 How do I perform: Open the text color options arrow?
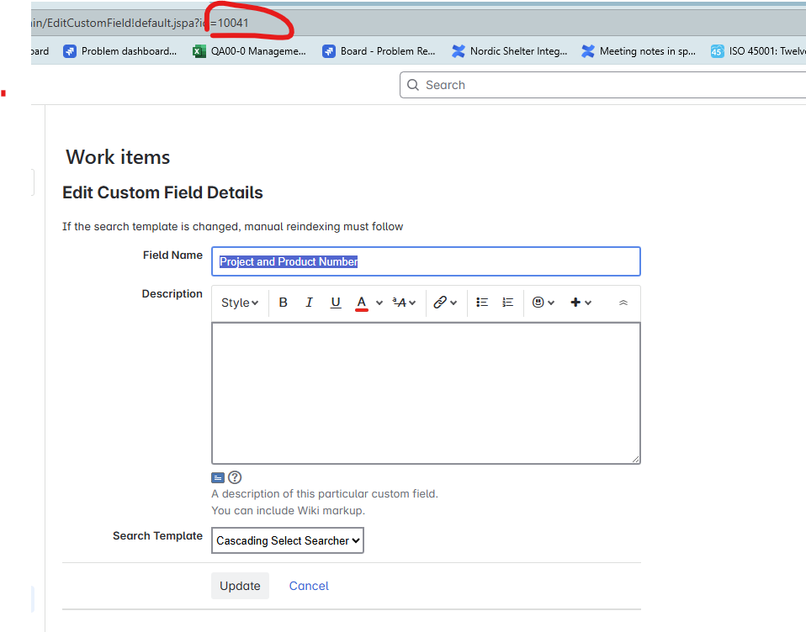point(379,303)
